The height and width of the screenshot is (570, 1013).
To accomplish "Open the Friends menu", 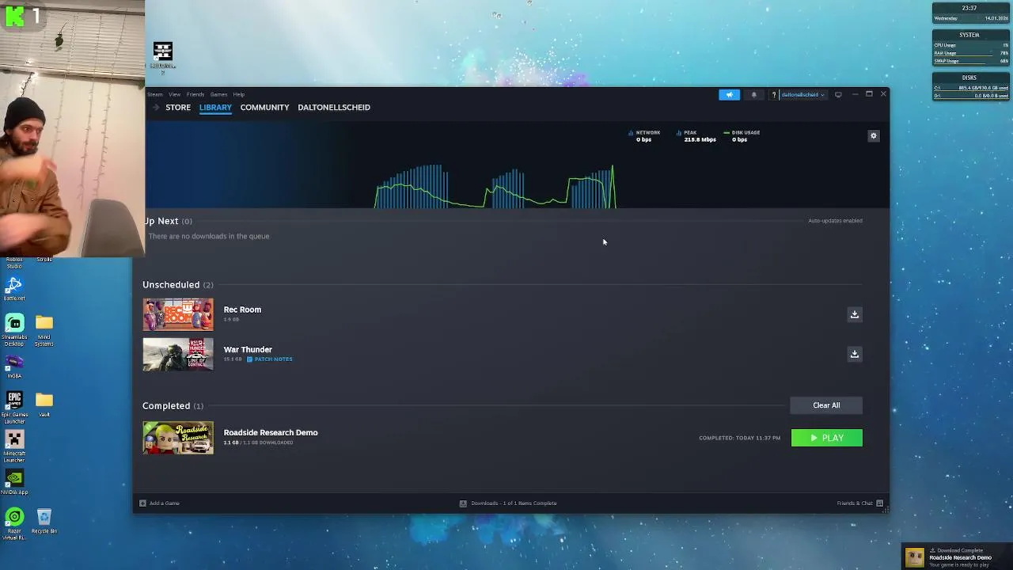I will pos(195,94).
